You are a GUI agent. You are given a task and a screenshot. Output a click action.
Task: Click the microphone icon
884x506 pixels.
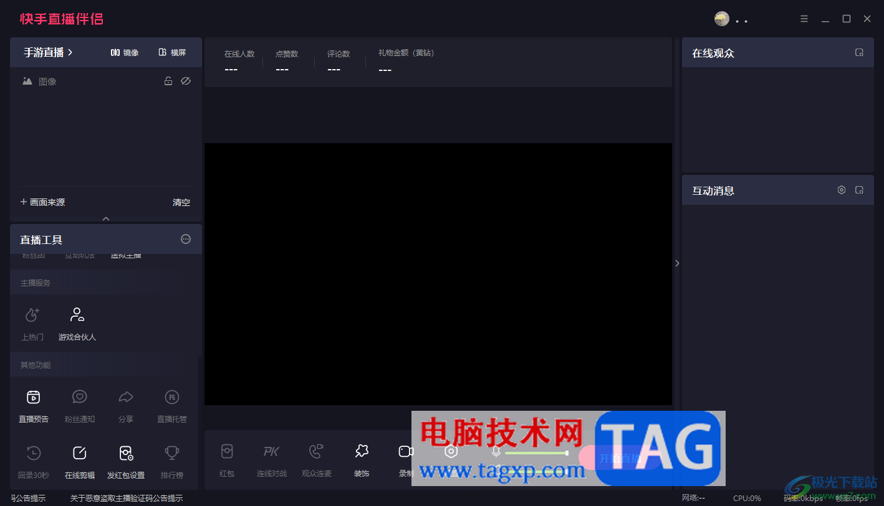click(x=496, y=452)
